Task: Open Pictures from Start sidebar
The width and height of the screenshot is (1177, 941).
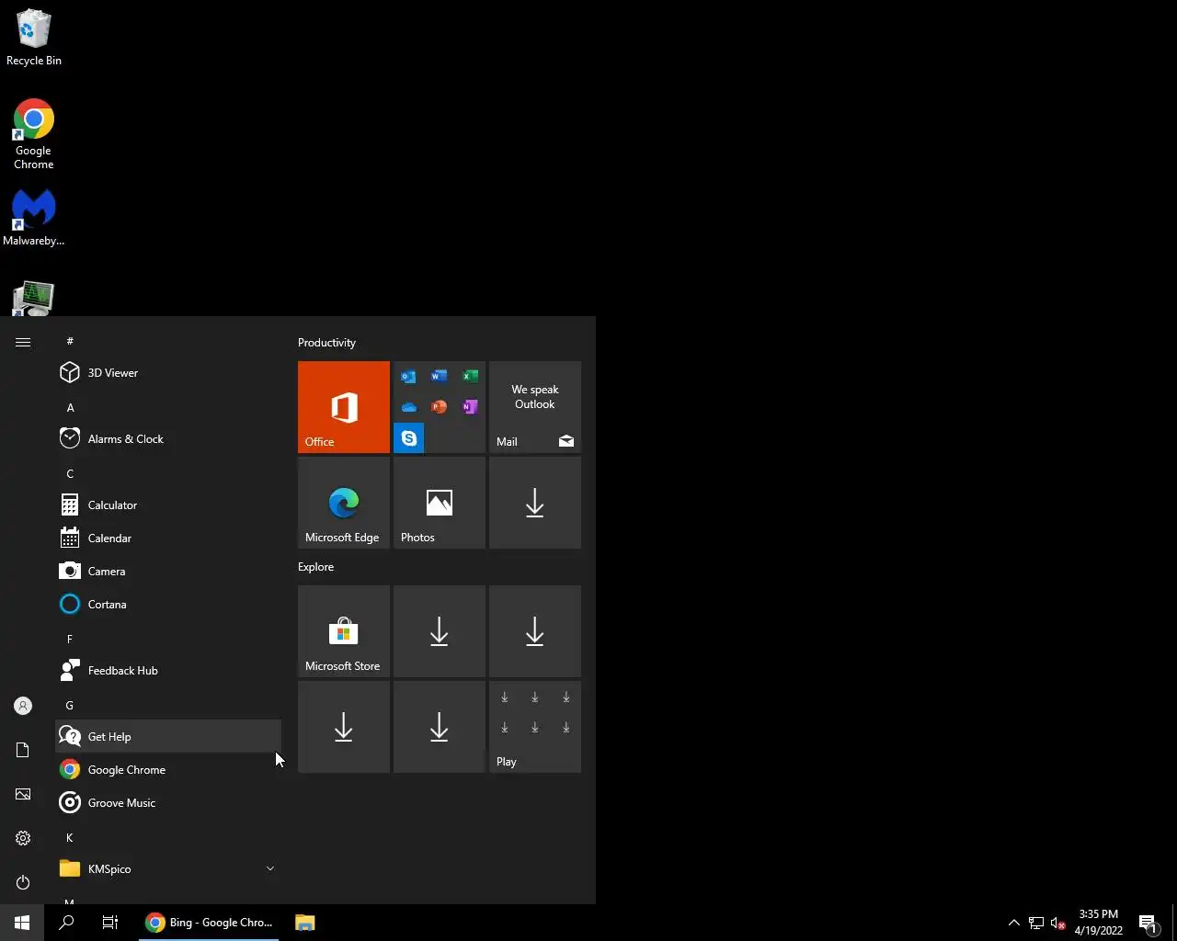Action: pyautogui.click(x=23, y=794)
